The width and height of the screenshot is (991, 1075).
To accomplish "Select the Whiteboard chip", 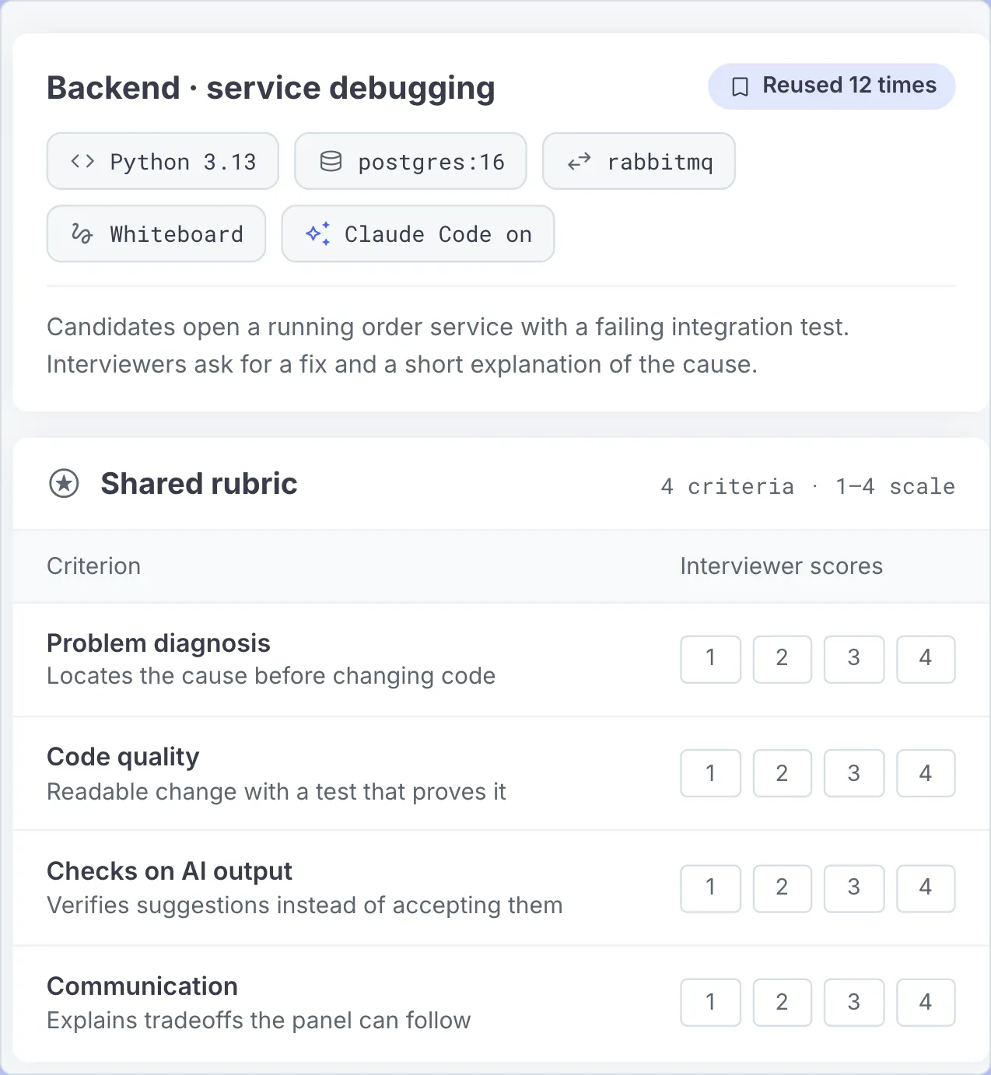I will [156, 233].
